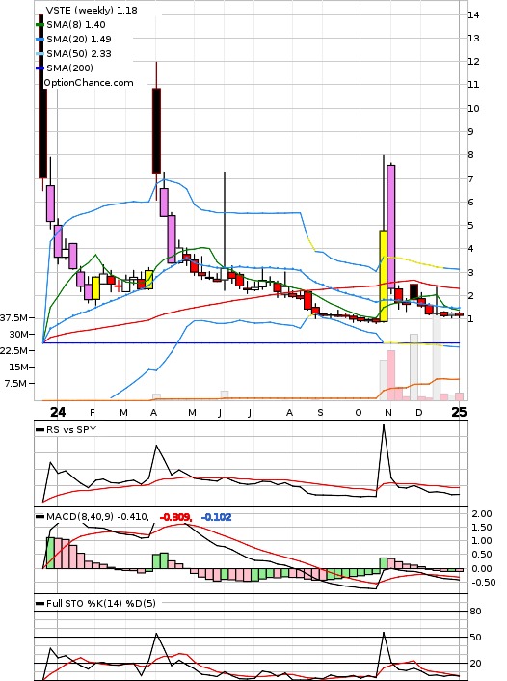Click the 37.5M volume axis label
Viewport: 507px width, 681px height.
[14, 318]
